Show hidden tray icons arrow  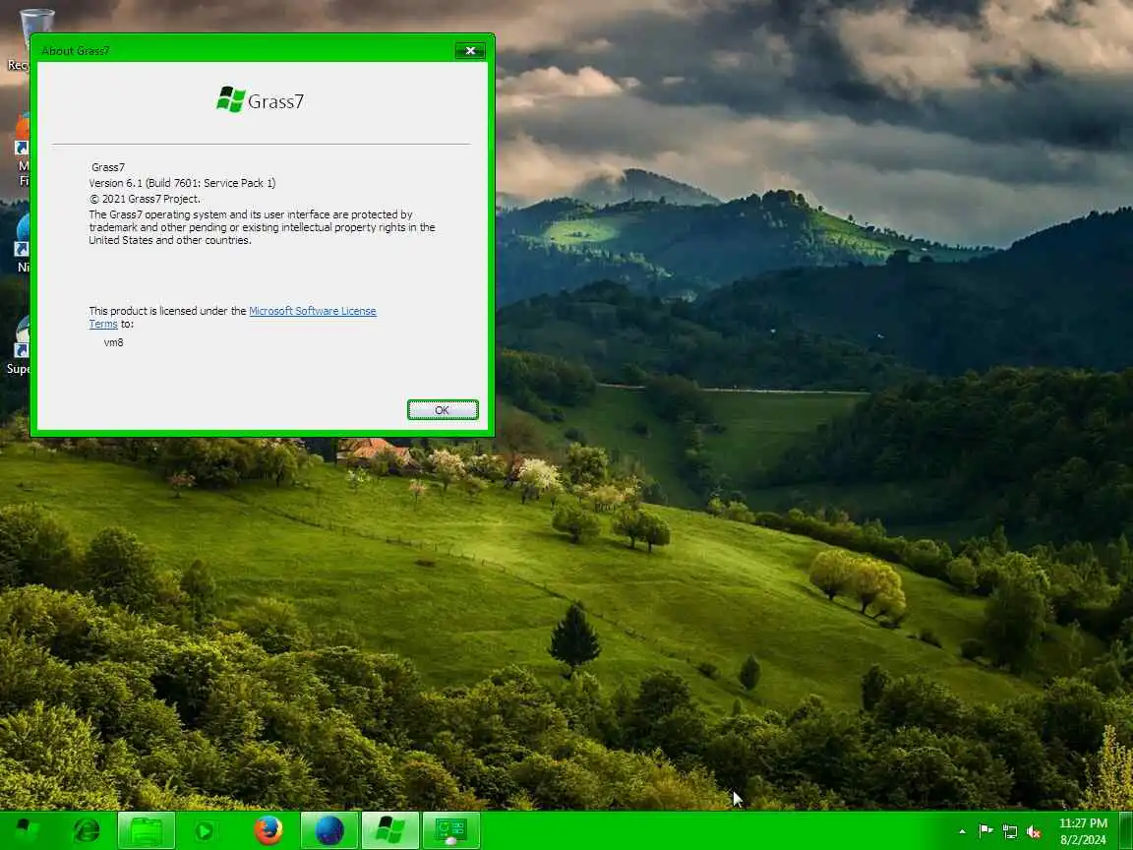pos(962,832)
